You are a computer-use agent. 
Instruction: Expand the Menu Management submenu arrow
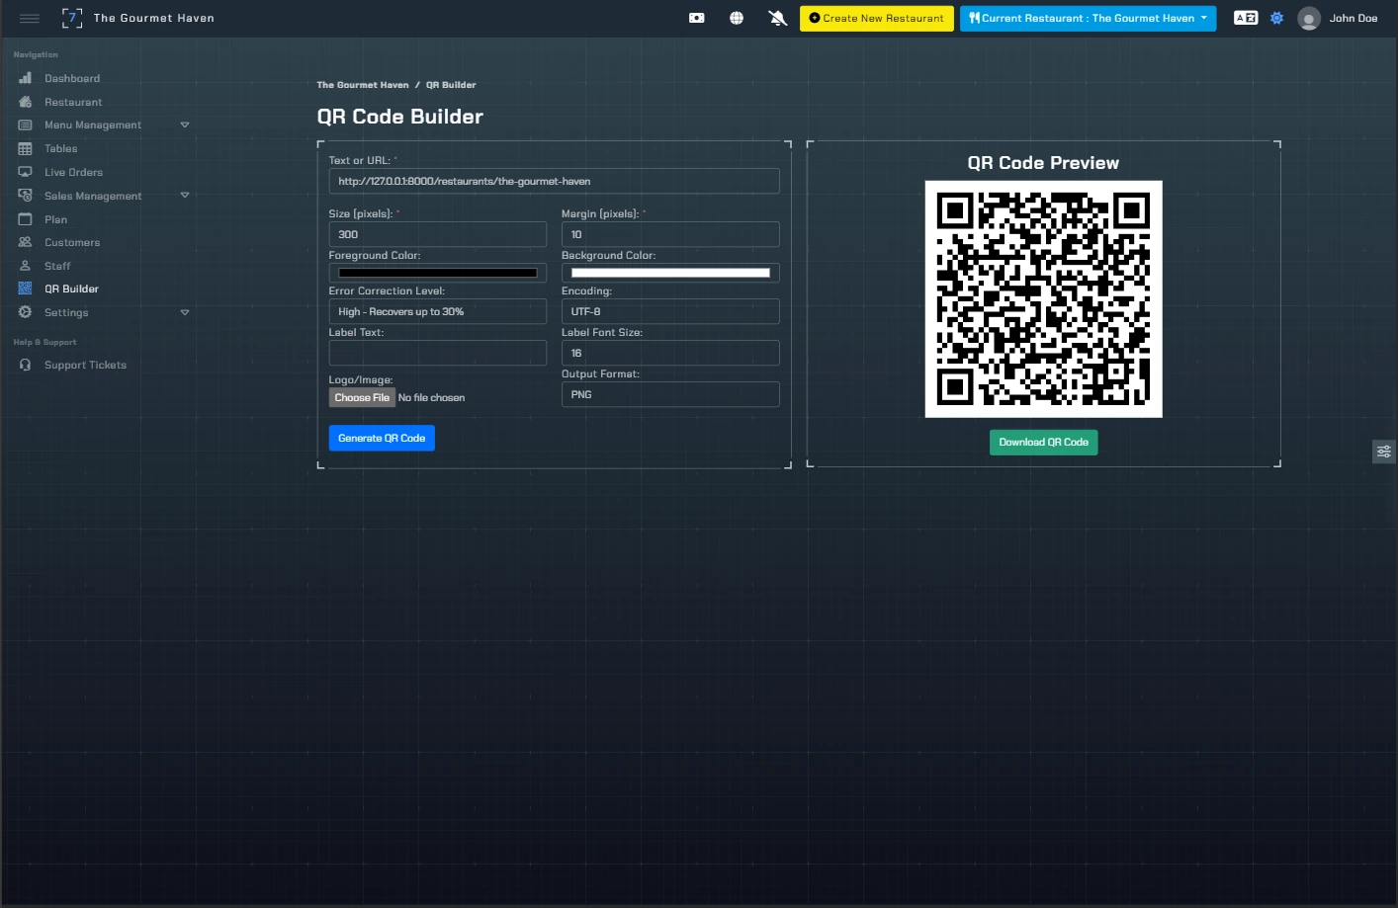[x=185, y=125]
